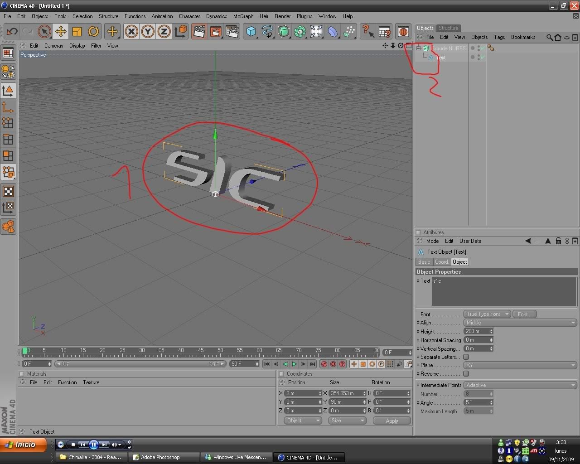Play animation forwards

point(295,364)
